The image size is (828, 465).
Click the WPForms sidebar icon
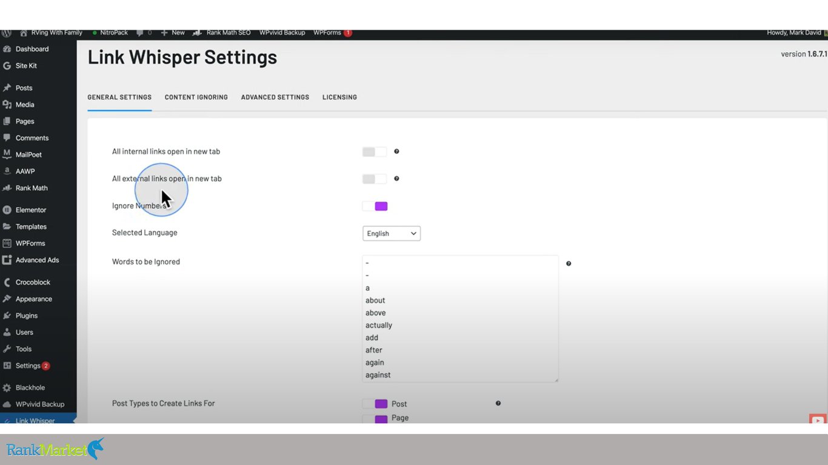tap(7, 243)
